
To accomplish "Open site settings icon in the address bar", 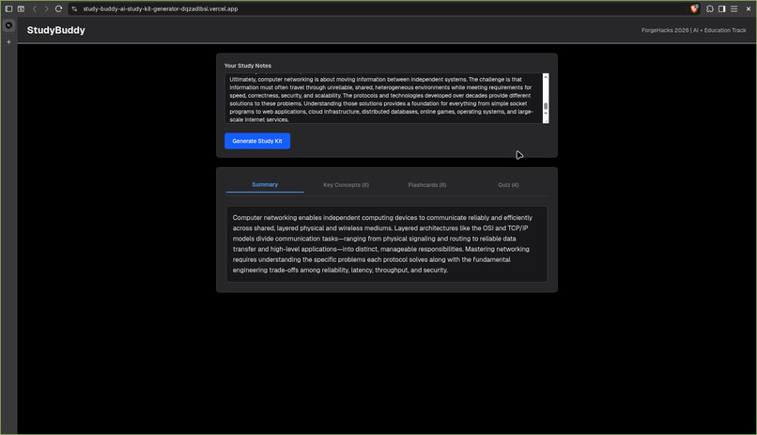I will coord(74,8).
